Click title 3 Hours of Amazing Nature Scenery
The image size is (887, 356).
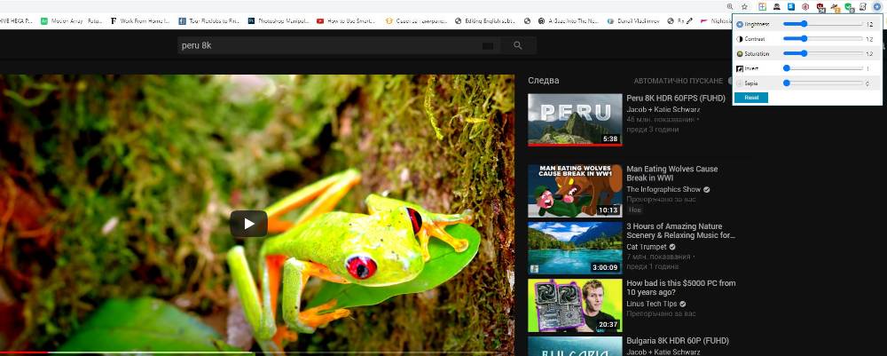681,231
